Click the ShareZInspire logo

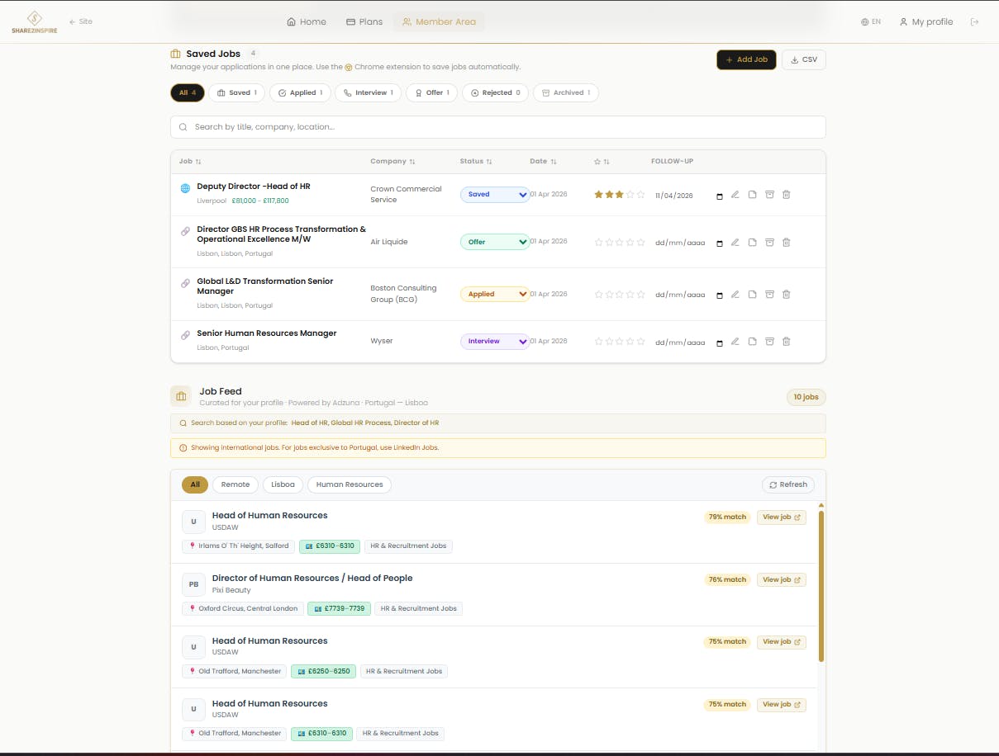(x=35, y=22)
